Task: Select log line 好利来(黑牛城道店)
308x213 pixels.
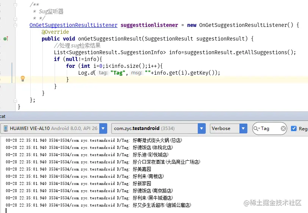Action: 89,198
